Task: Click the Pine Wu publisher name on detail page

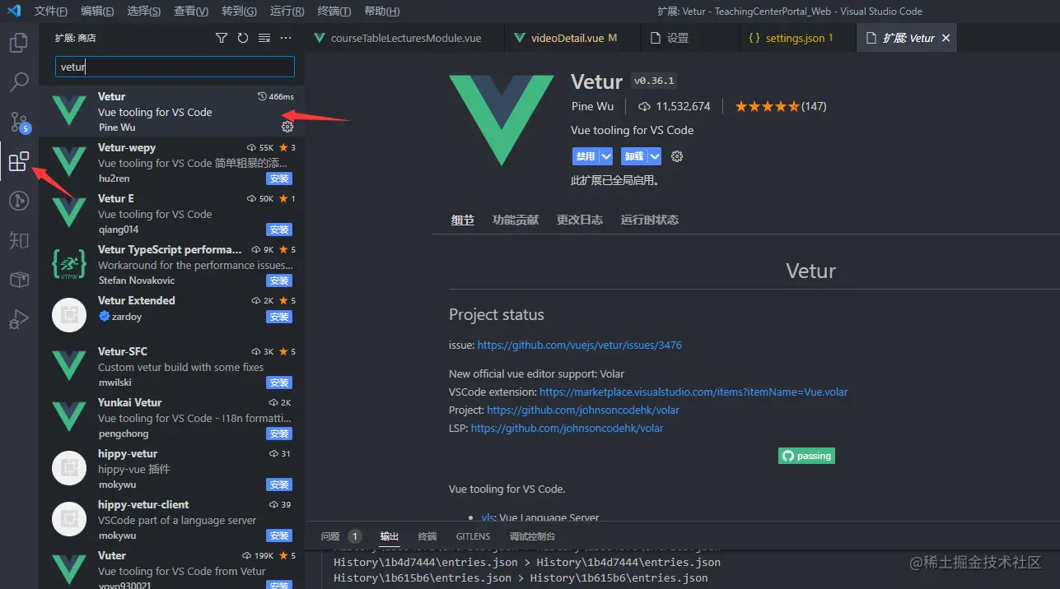Action: click(x=594, y=106)
